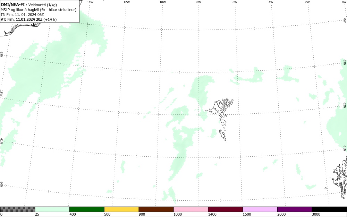Click the 14W longitude label
347x217 pixels.
tap(90, 2)
